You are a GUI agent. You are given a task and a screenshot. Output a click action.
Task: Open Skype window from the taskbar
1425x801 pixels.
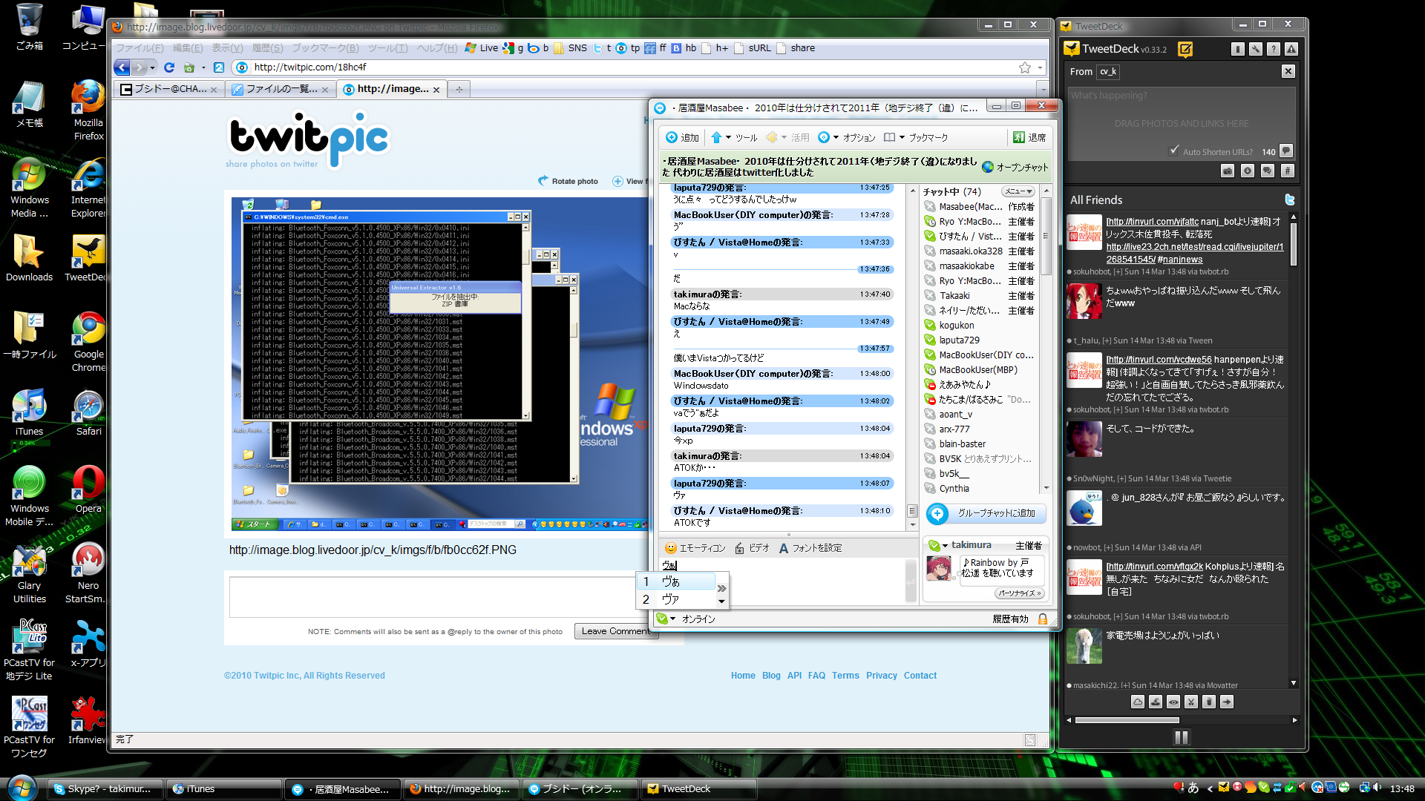(104, 789)
